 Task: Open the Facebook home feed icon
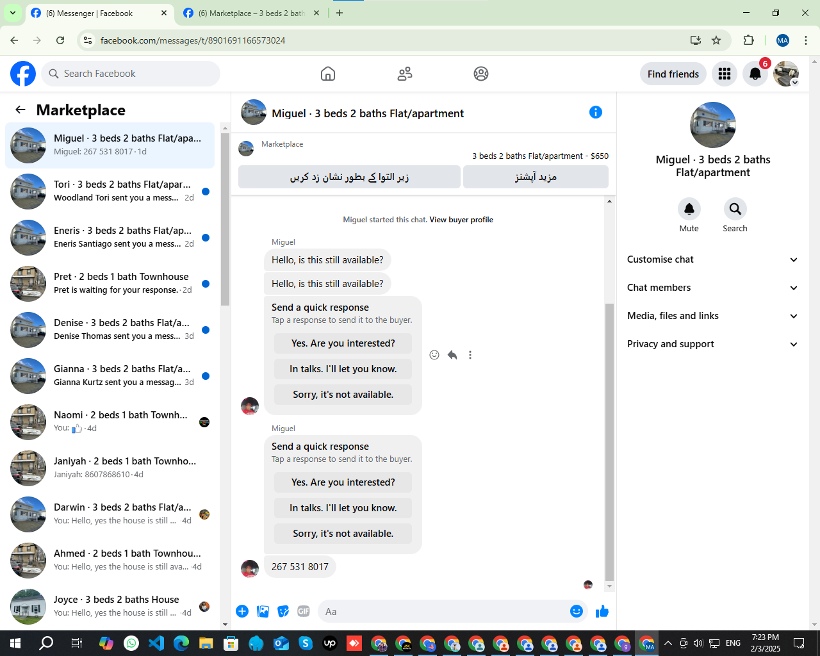point(328,74)
